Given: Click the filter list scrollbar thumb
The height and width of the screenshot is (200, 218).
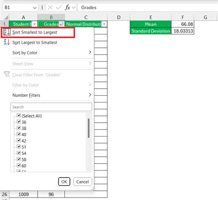Looking at the screenshot, I should (x=89, y=128).
